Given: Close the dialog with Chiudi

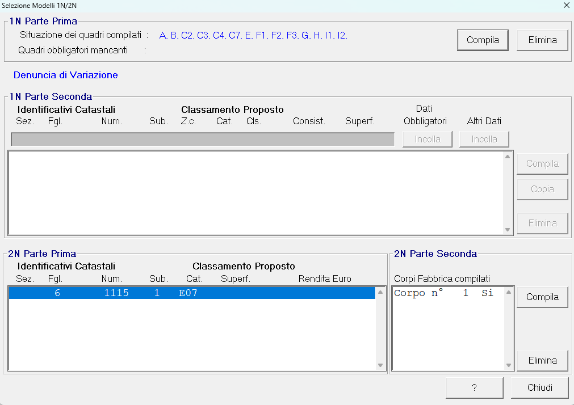Looking at the screenshot, I should click(539, 388).
